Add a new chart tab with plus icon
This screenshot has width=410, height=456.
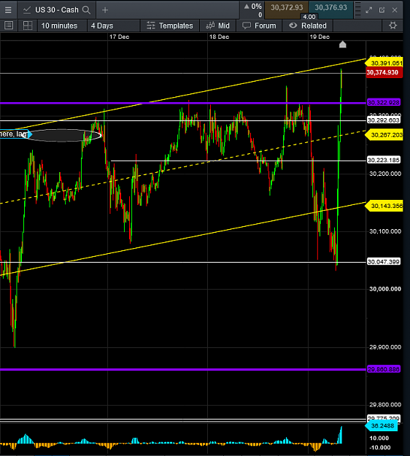[x=105, y=10]
